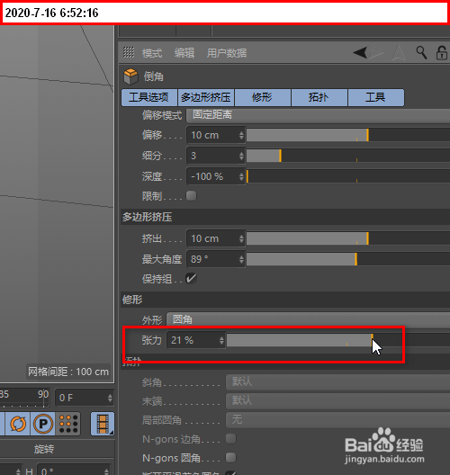Image resolution: width=450 pixels, height=475 pixels.
Task: Click the 细分 slider bar
Action: pos(348,156)
